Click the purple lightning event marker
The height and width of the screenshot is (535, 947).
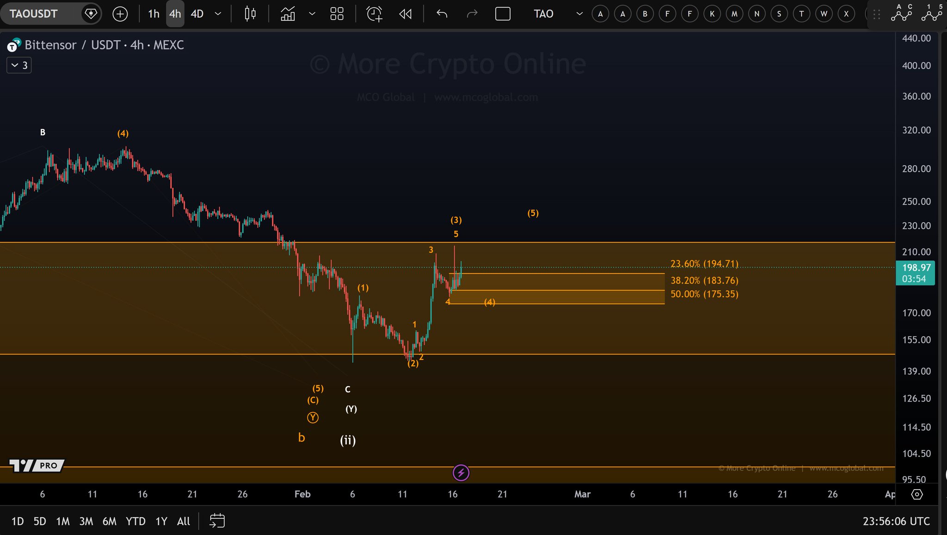pyautogui.click(x=461, y=473)
